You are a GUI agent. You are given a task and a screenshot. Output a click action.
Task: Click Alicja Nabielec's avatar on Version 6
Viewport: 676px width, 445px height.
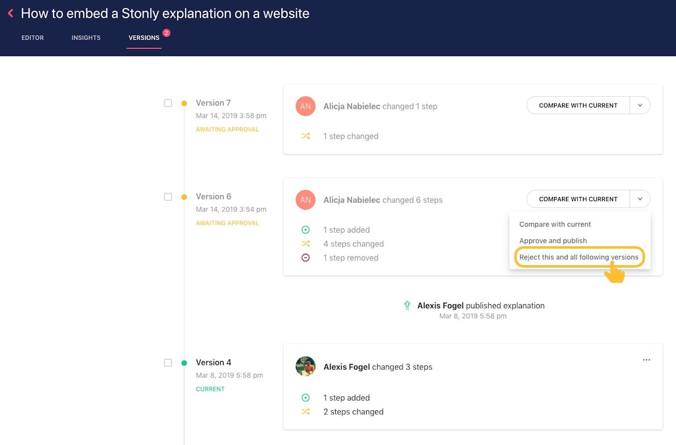pyautogui.click(x=305, y=200)
